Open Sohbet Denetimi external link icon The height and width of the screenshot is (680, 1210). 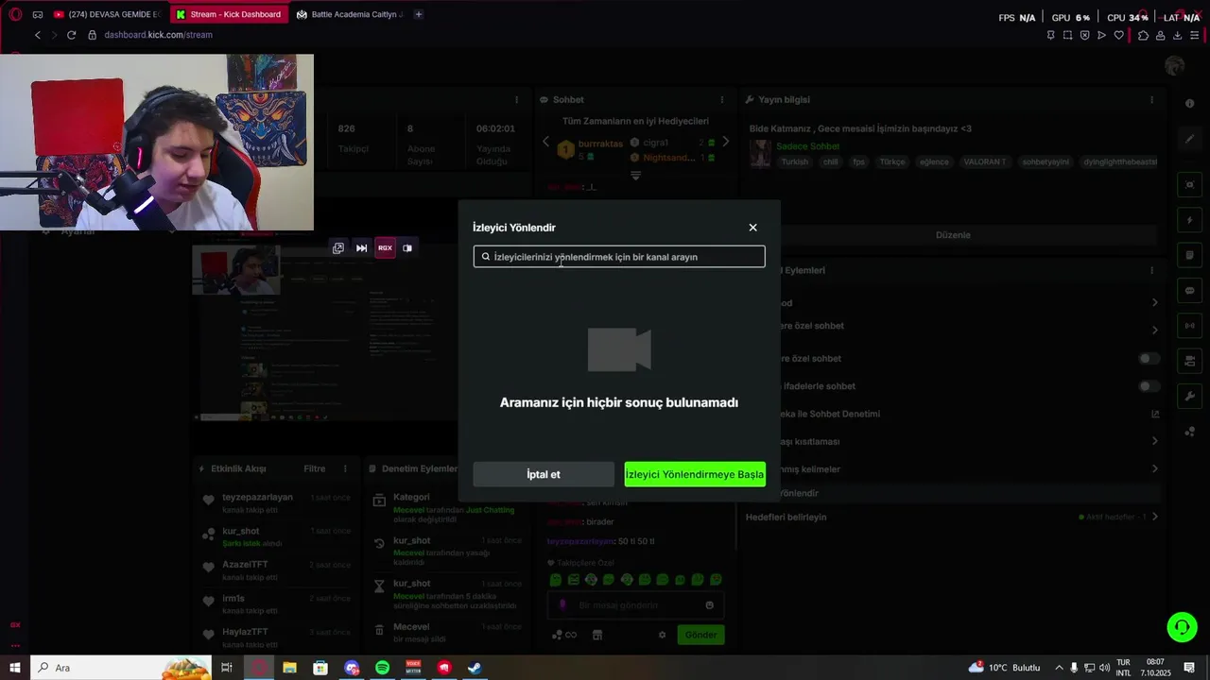[1154, 414]
